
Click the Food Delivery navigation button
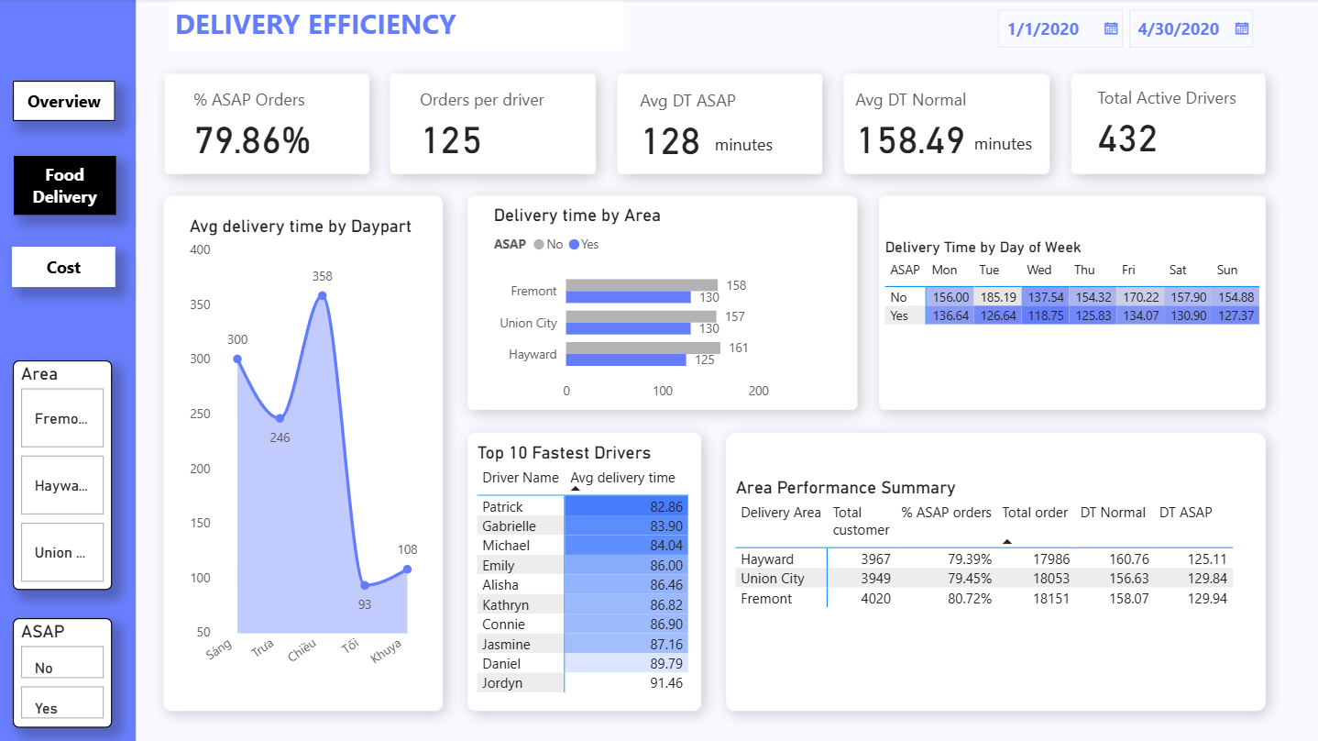point(64,186)
